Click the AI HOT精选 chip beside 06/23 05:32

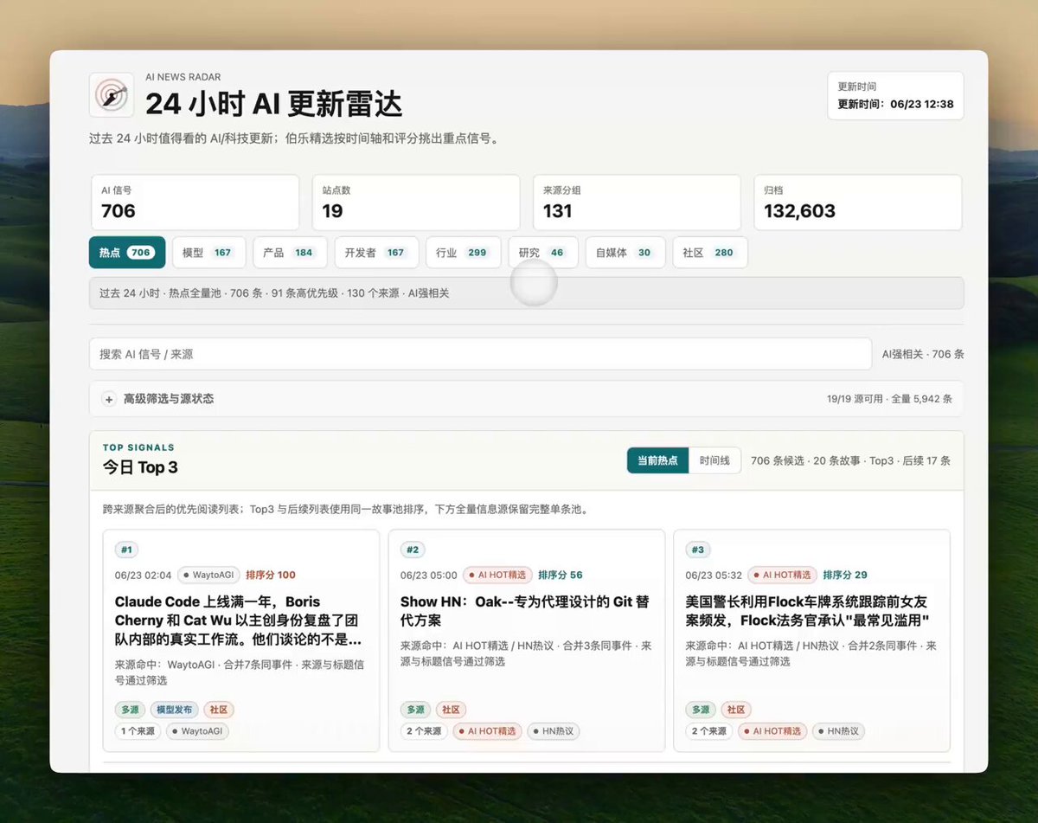point(782,575)
